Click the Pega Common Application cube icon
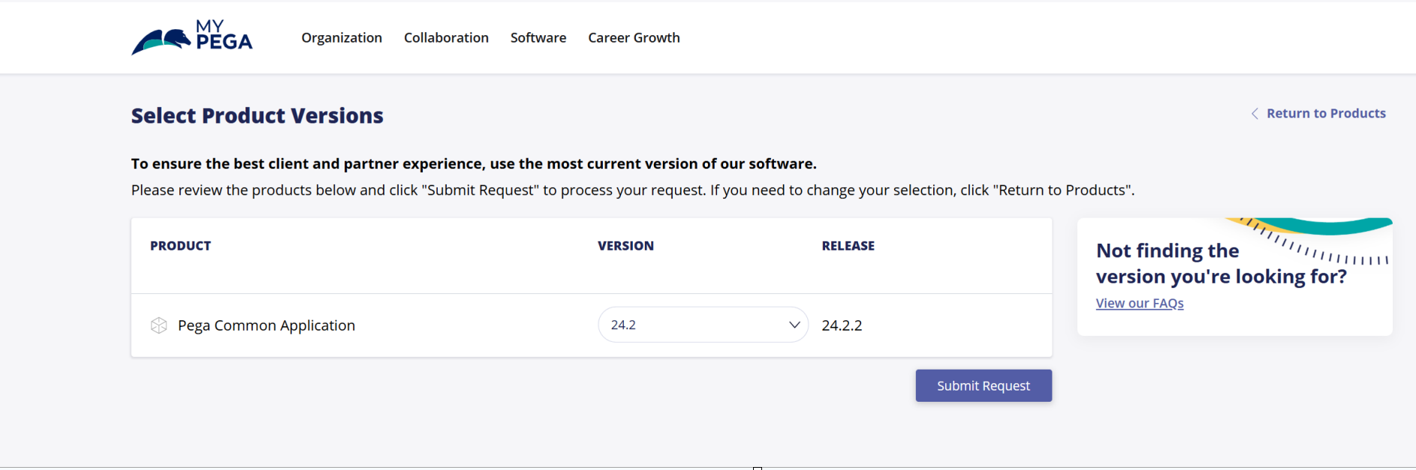Screen dimensions: 1416x470 point(158,325)
